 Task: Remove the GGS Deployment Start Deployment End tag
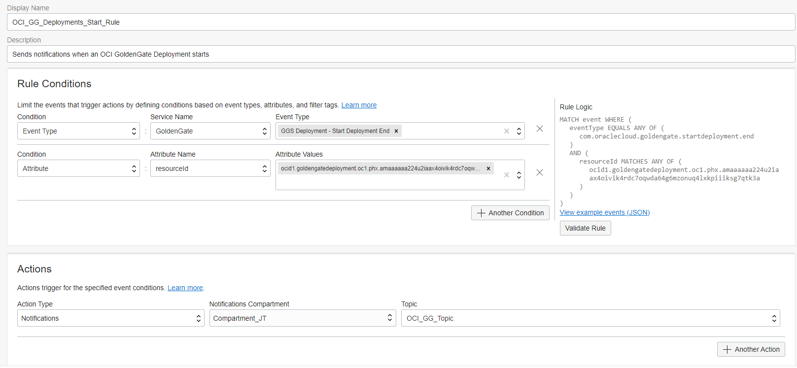point(396,131)
